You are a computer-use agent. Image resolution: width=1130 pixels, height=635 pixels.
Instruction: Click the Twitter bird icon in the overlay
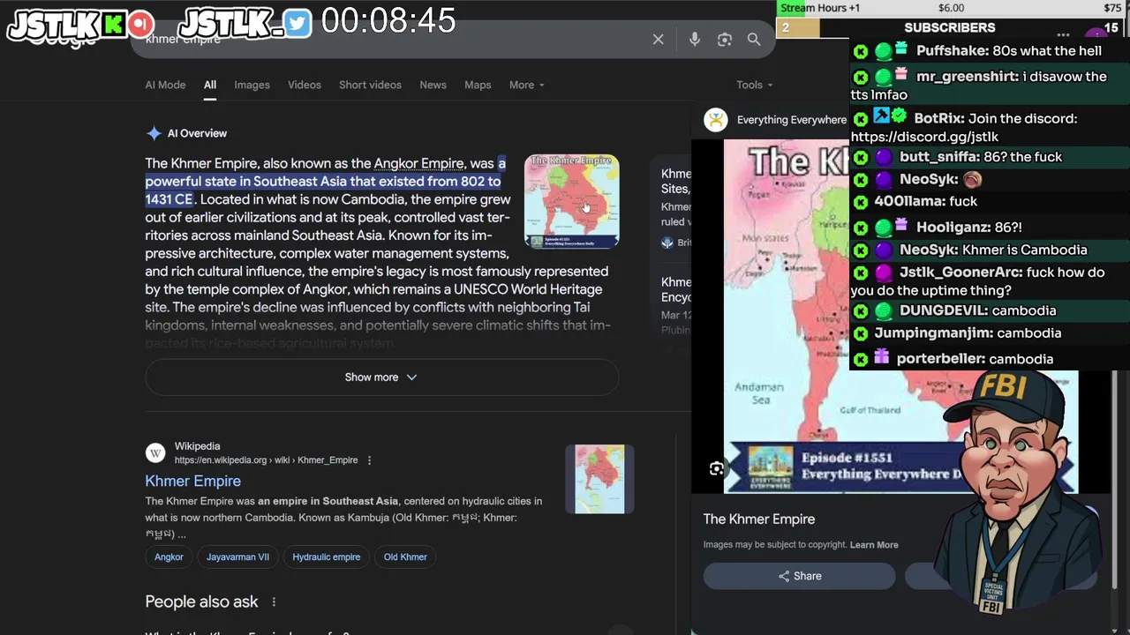(298, 24)
